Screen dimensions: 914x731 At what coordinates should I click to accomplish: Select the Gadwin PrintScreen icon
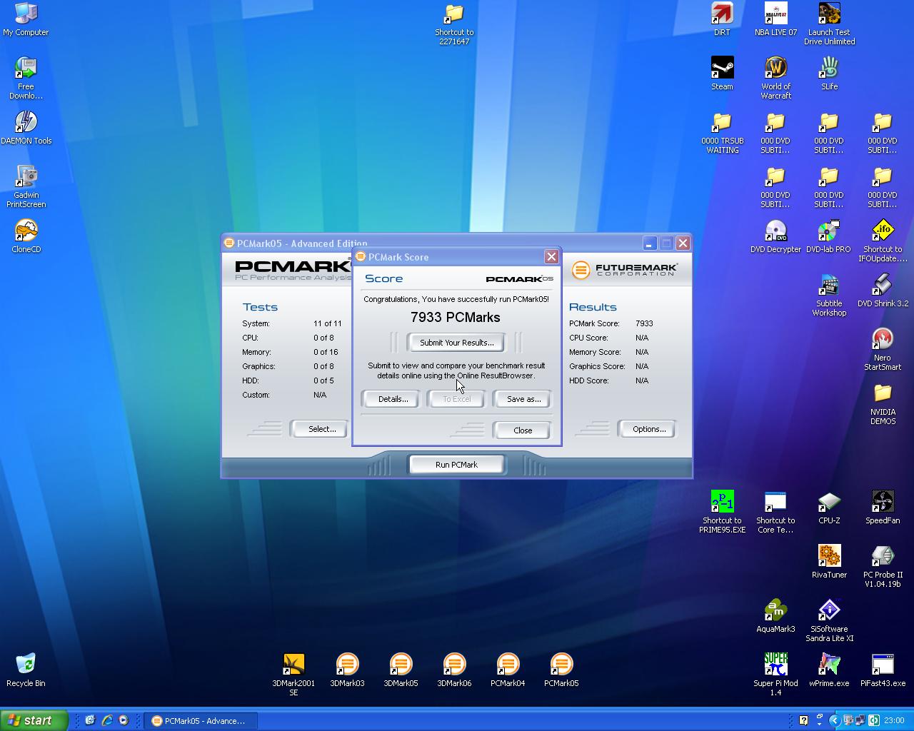click(x=26, y=186)
